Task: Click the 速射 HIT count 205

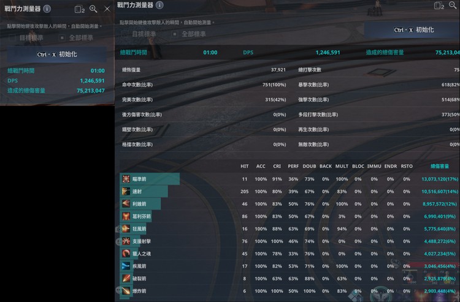Action: click(244, 191)
